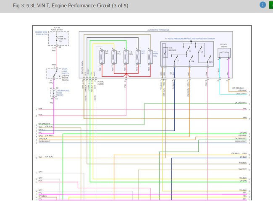The width and height of the screenshot is (273, 208).
Task: Click the PC SOL Valve symbol
Action: [223, 55]
